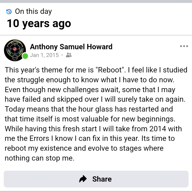
Task: Open the three-dot post options menu
Action: pyautogui.click(x=184, y=46)
